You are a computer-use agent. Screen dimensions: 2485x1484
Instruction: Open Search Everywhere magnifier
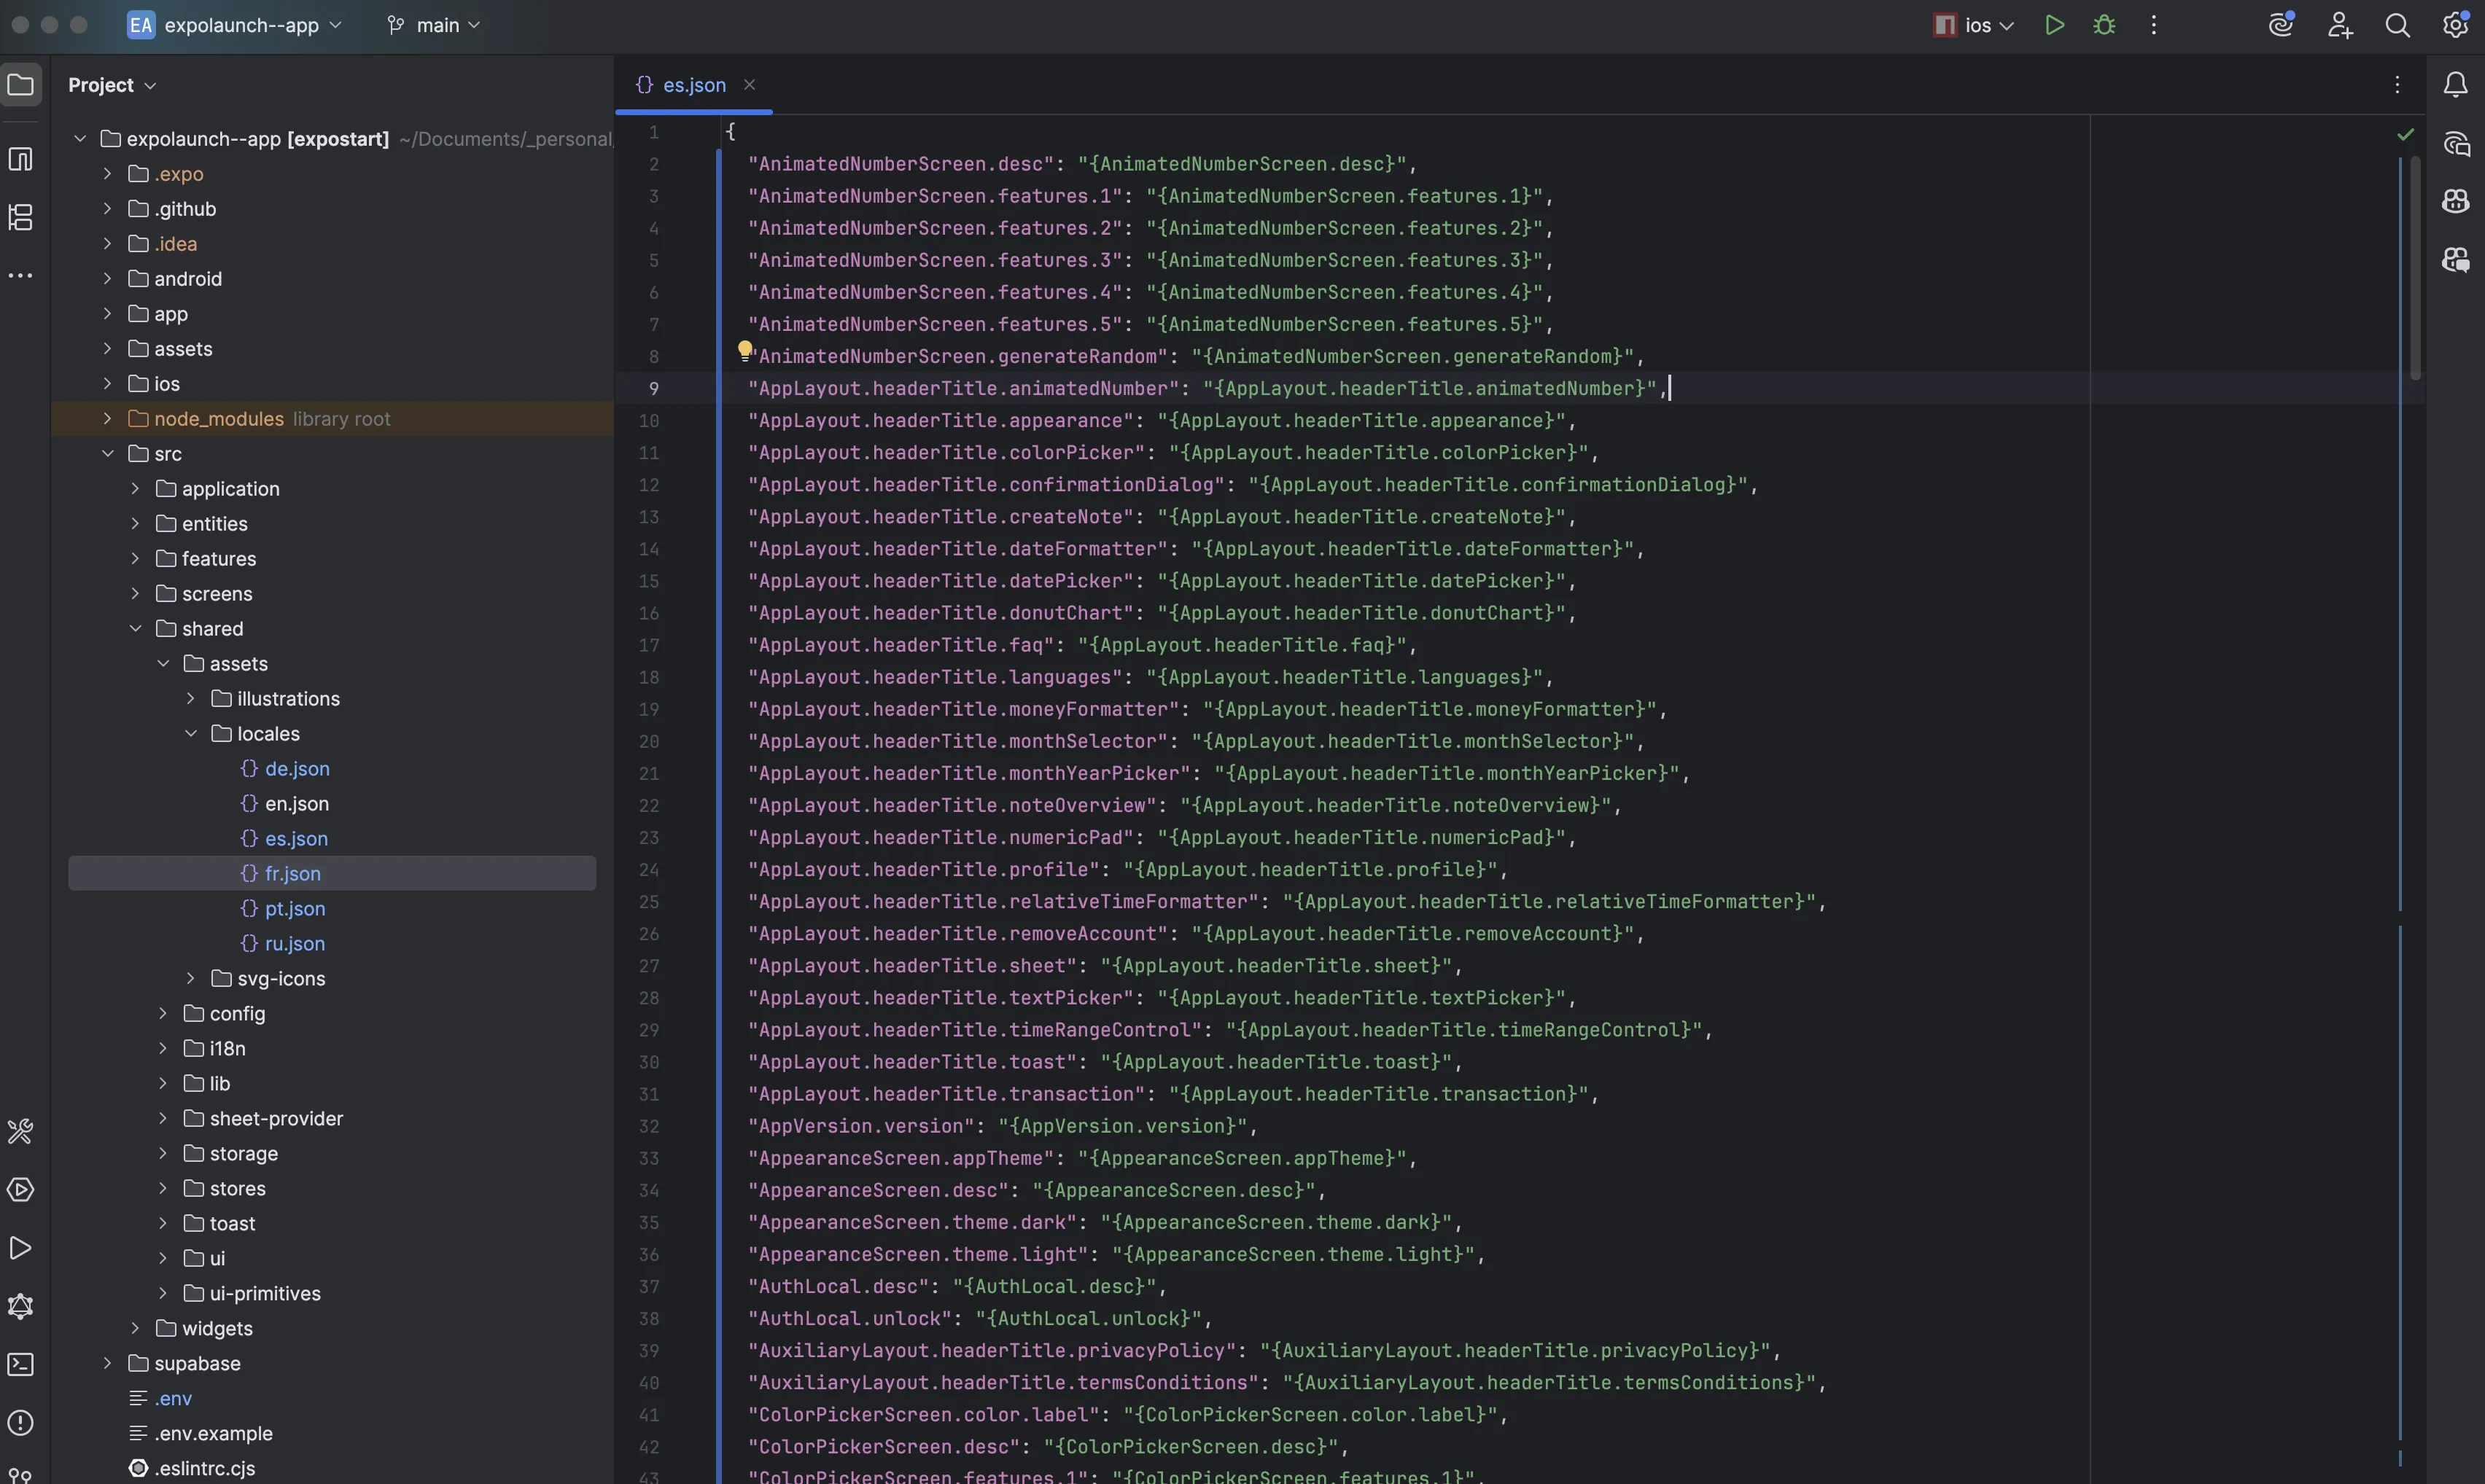tap(2397, 25)
